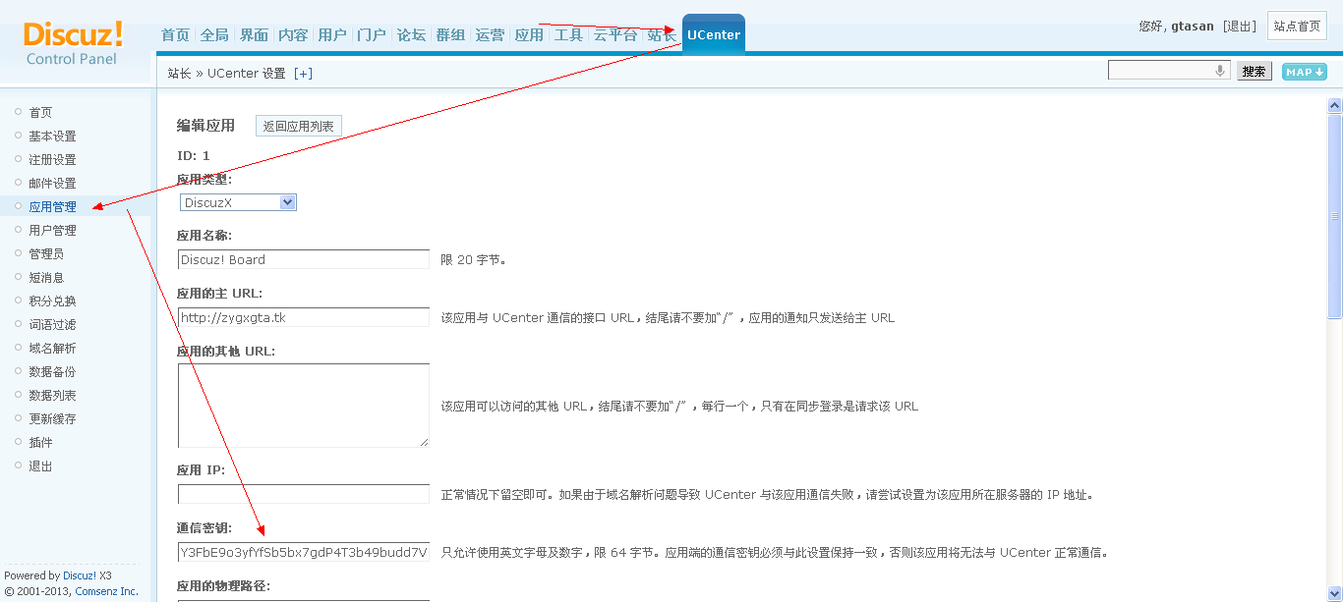Click the gtasan username text
Viewport: 1343px width, 602px height.
click(1195, 27)
